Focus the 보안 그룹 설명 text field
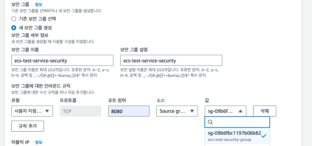312x146 pixels. 171,60
